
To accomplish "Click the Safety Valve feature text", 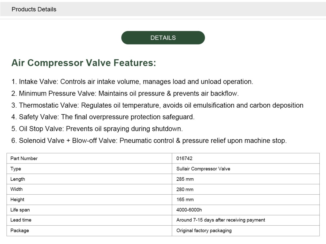I will click(x=103, y=117).
